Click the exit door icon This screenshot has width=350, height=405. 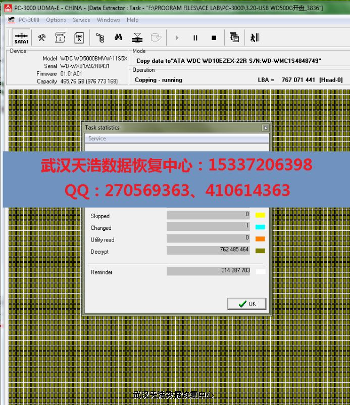[255, 37]
